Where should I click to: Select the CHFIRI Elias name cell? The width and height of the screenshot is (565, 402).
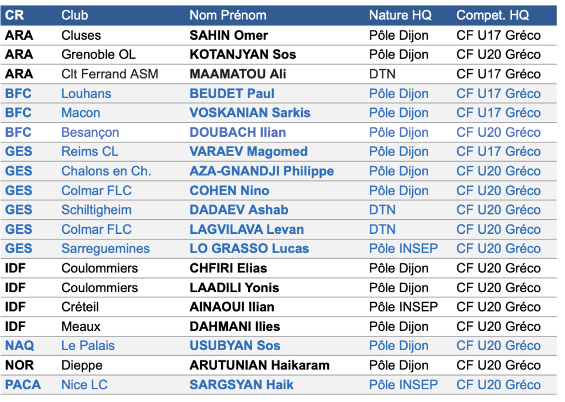pos(228,269)
